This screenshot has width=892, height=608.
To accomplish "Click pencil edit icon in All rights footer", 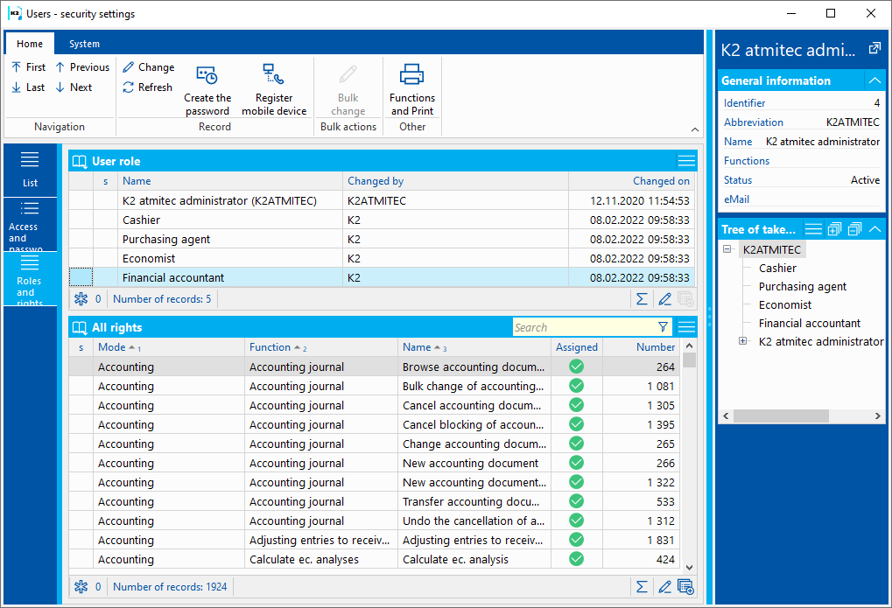I will point(664,587).
